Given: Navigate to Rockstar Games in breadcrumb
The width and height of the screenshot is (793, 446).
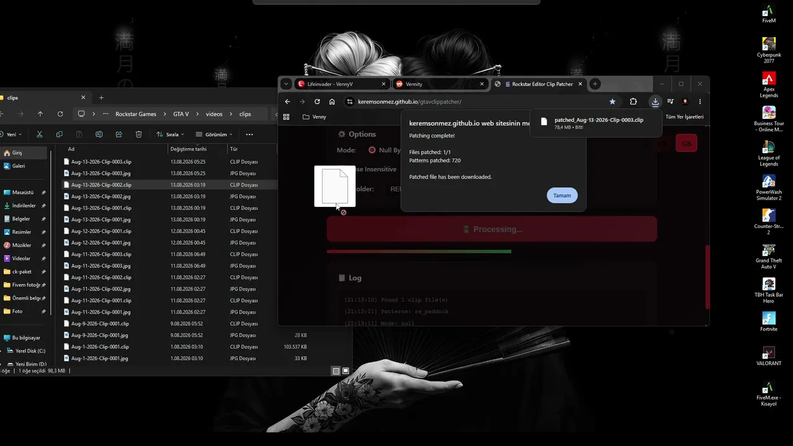Looking at the screenshot, I should click(x=136, y=114).
